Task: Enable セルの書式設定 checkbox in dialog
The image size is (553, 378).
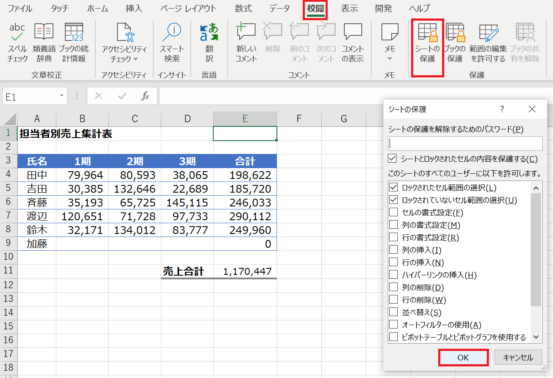Action: pos(393,212)
